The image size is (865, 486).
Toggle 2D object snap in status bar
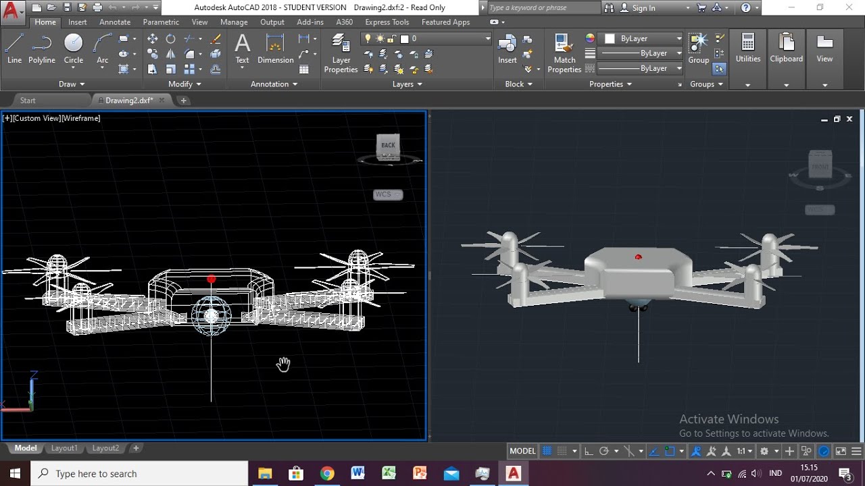click(670, 451)
